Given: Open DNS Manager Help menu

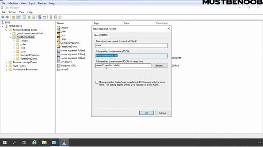Looking at the screenshot, I should coord(30,12).
